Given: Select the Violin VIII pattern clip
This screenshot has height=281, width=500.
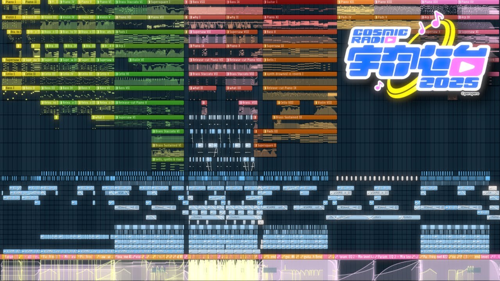Looking at the screenshot, I should click(325, 103).
